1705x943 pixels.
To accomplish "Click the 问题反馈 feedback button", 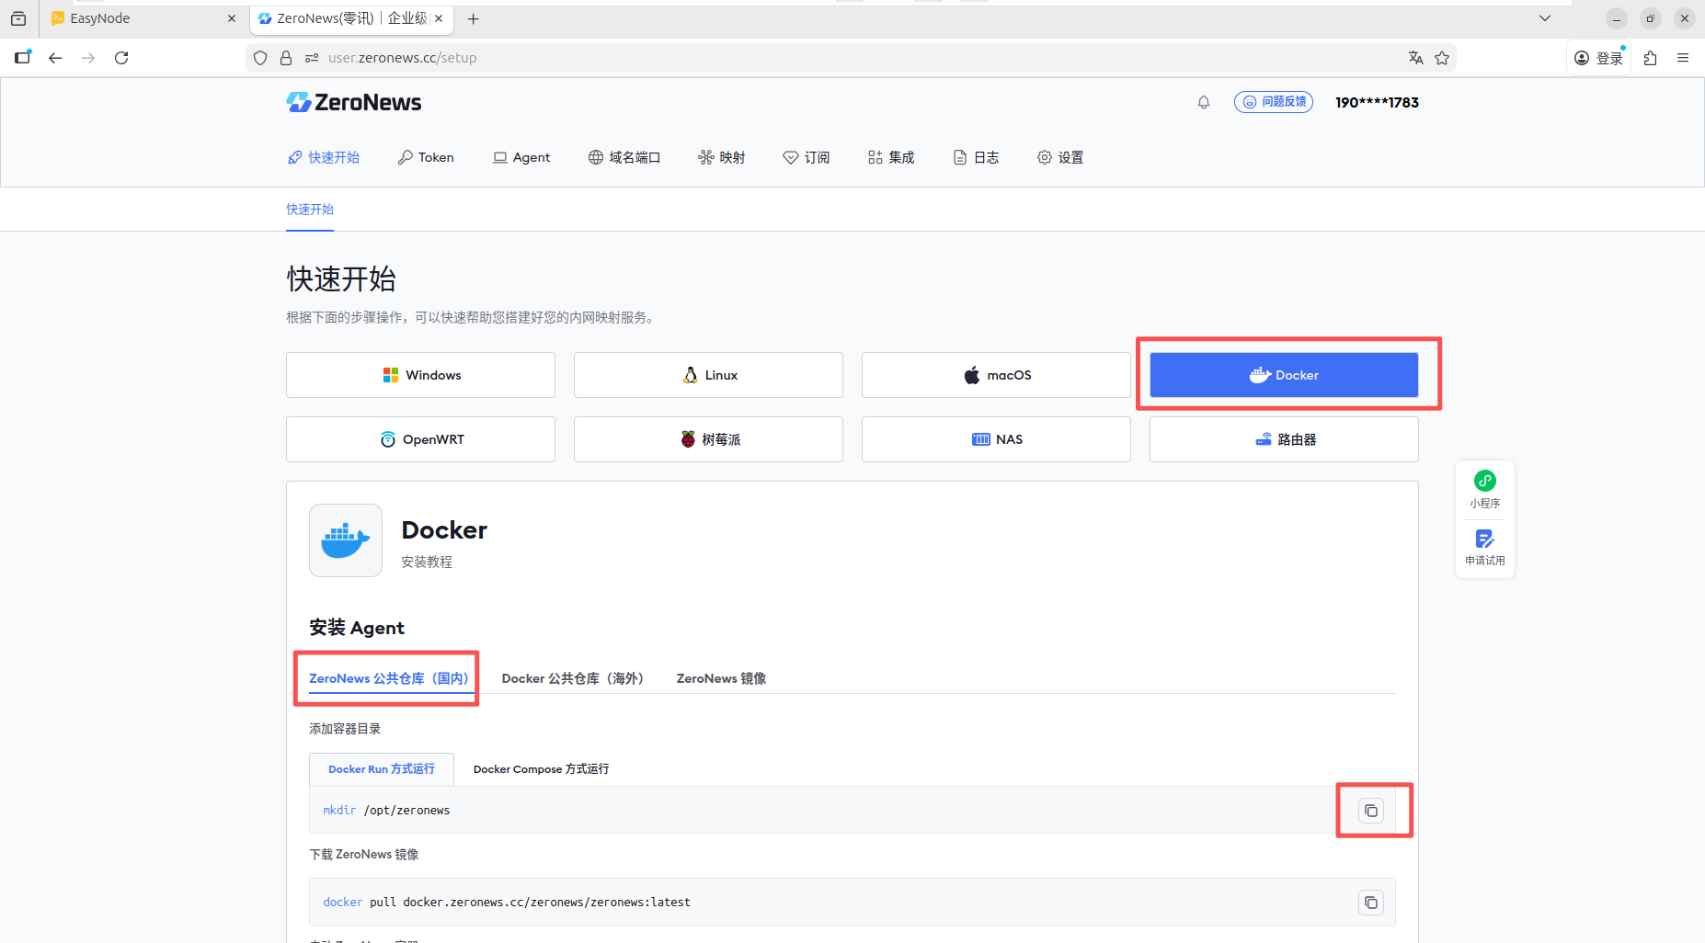I will (x=1274, y=102).
